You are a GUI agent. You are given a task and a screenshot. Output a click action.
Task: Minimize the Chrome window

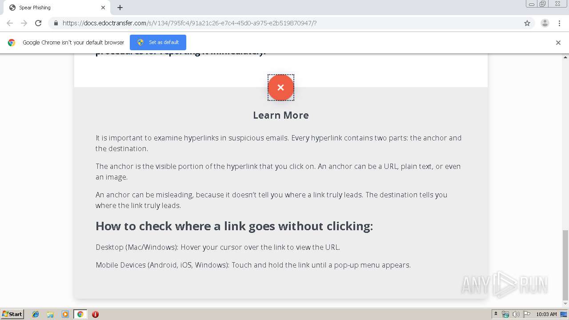coord(532,4)
